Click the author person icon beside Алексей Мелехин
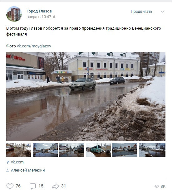Image resolution: width=172 pixels, height=194 pixels. pos(7,170)
